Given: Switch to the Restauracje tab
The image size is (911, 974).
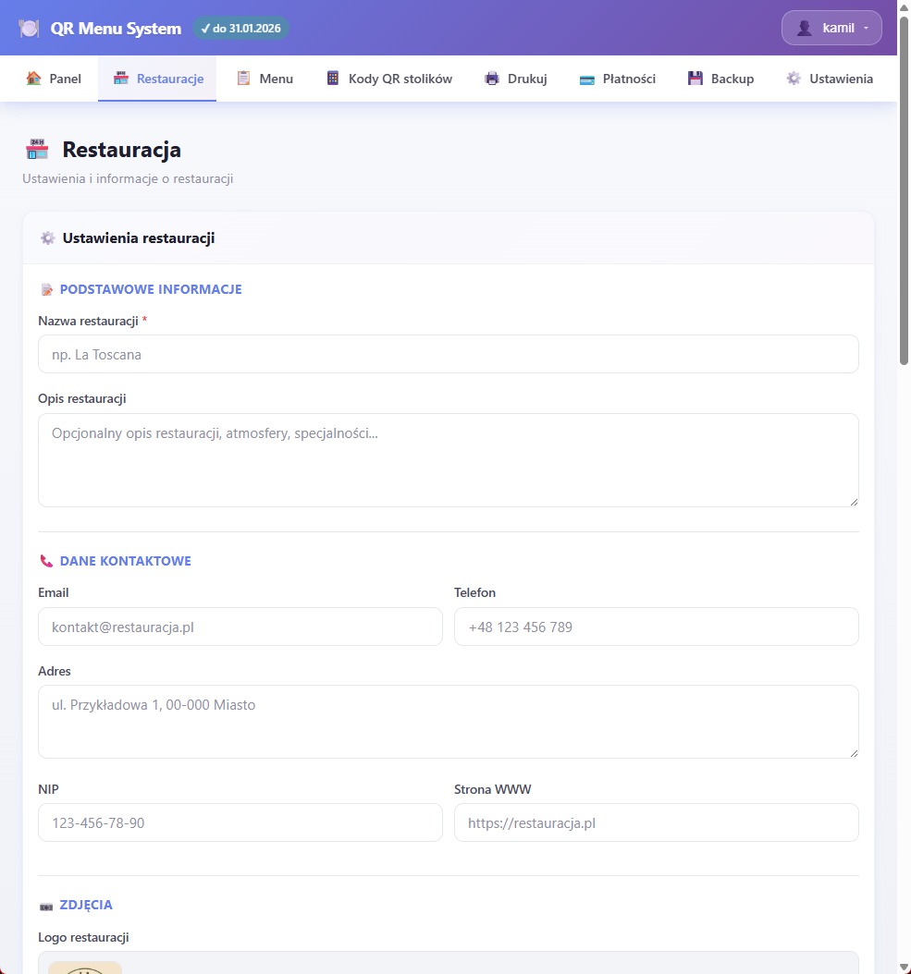Looking at the screenshot, I should pos(169,79).
